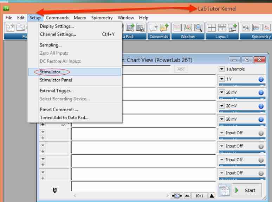Open the 1 s/sample rate dropdown

(x=222, y=69)
